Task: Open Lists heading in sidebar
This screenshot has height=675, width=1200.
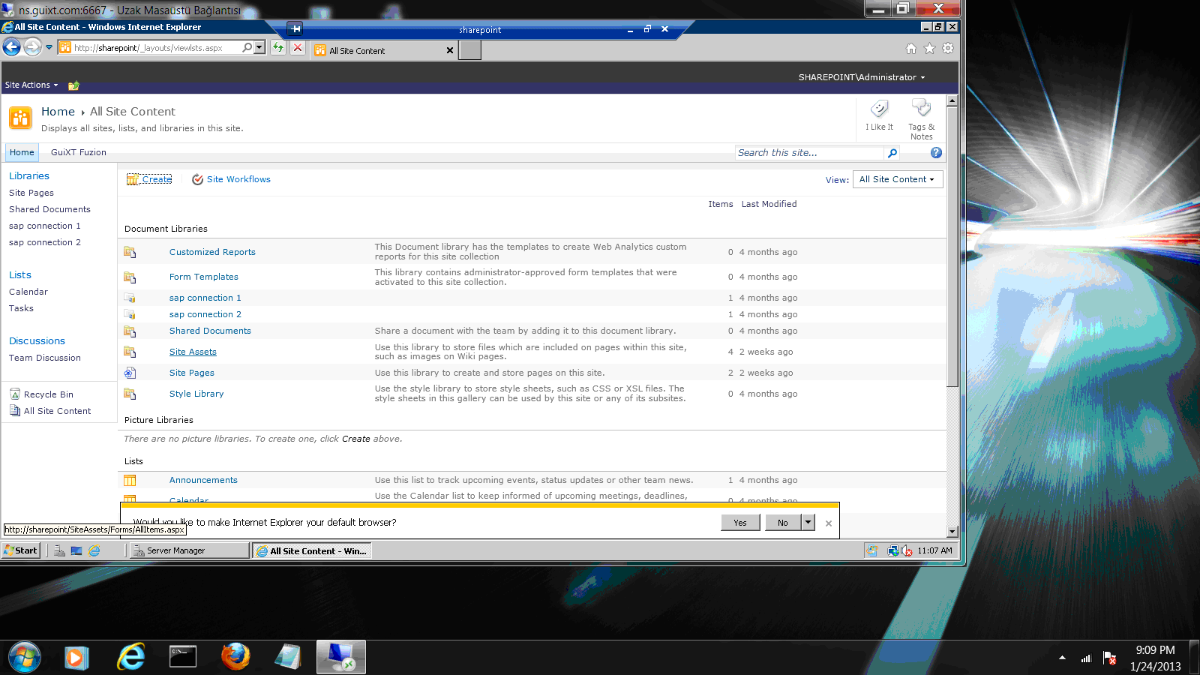Action: 20,275
